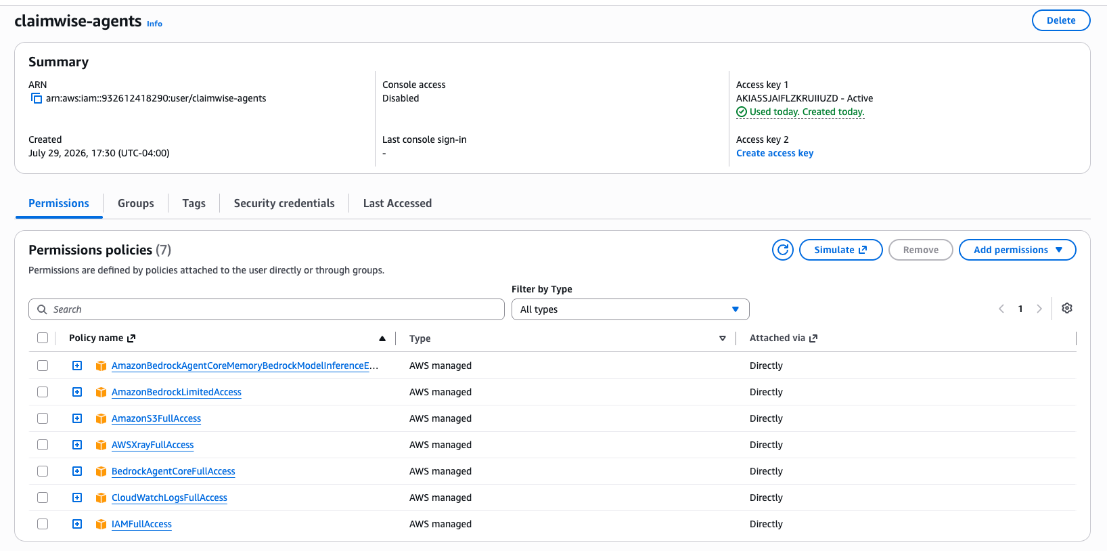Expand the AmazonBedrockLimitedAccess policy details
The image size is (1107, 551).
[x=77, y=392]
